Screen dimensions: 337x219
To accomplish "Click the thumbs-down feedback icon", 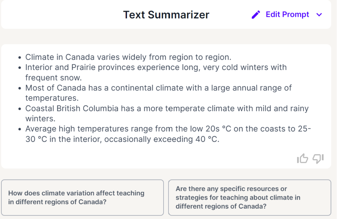I will click(x=318, y=159).
